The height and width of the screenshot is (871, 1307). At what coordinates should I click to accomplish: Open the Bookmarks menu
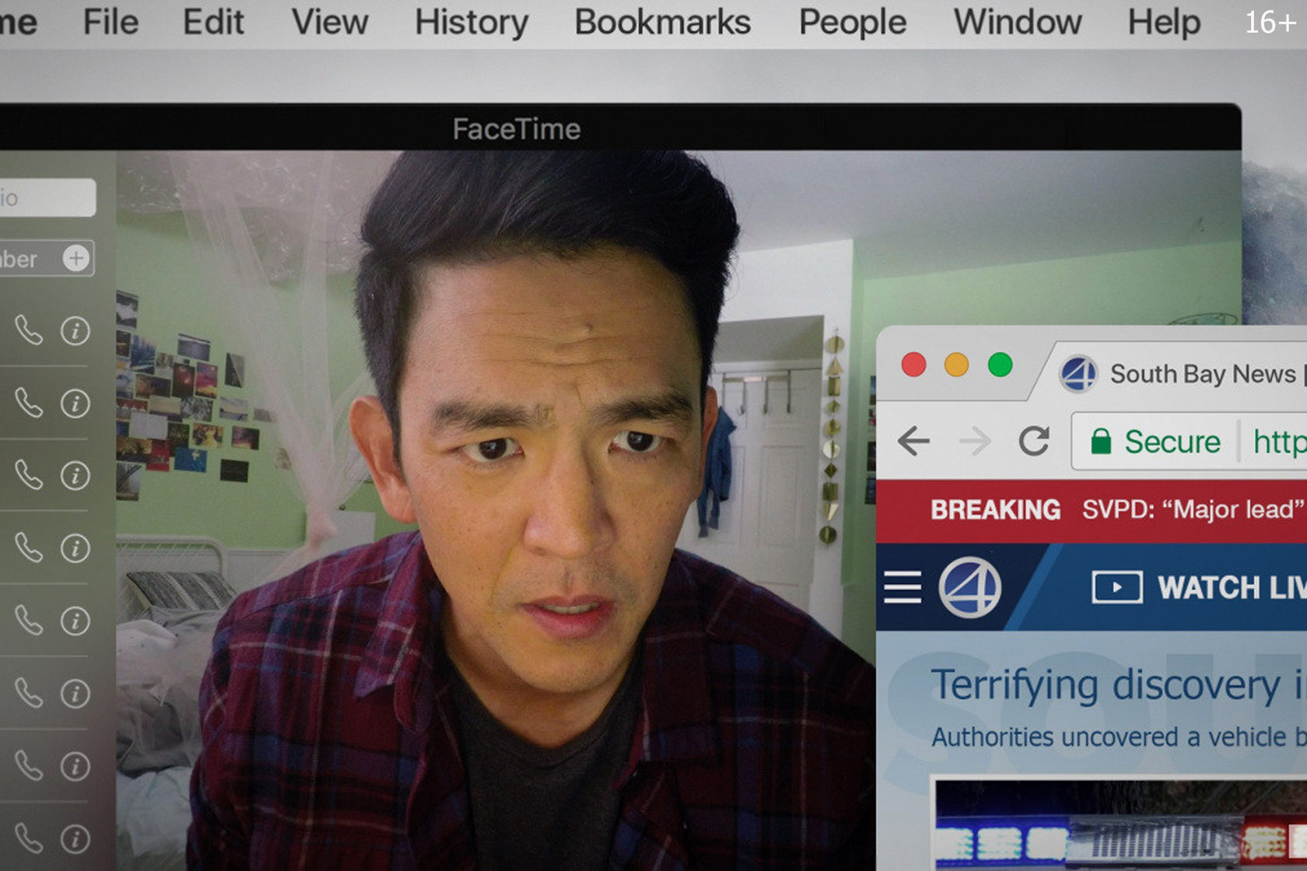coord(663,22)
